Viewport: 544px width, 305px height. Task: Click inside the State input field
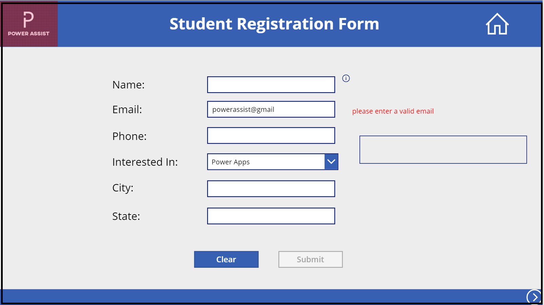point(271,216)
